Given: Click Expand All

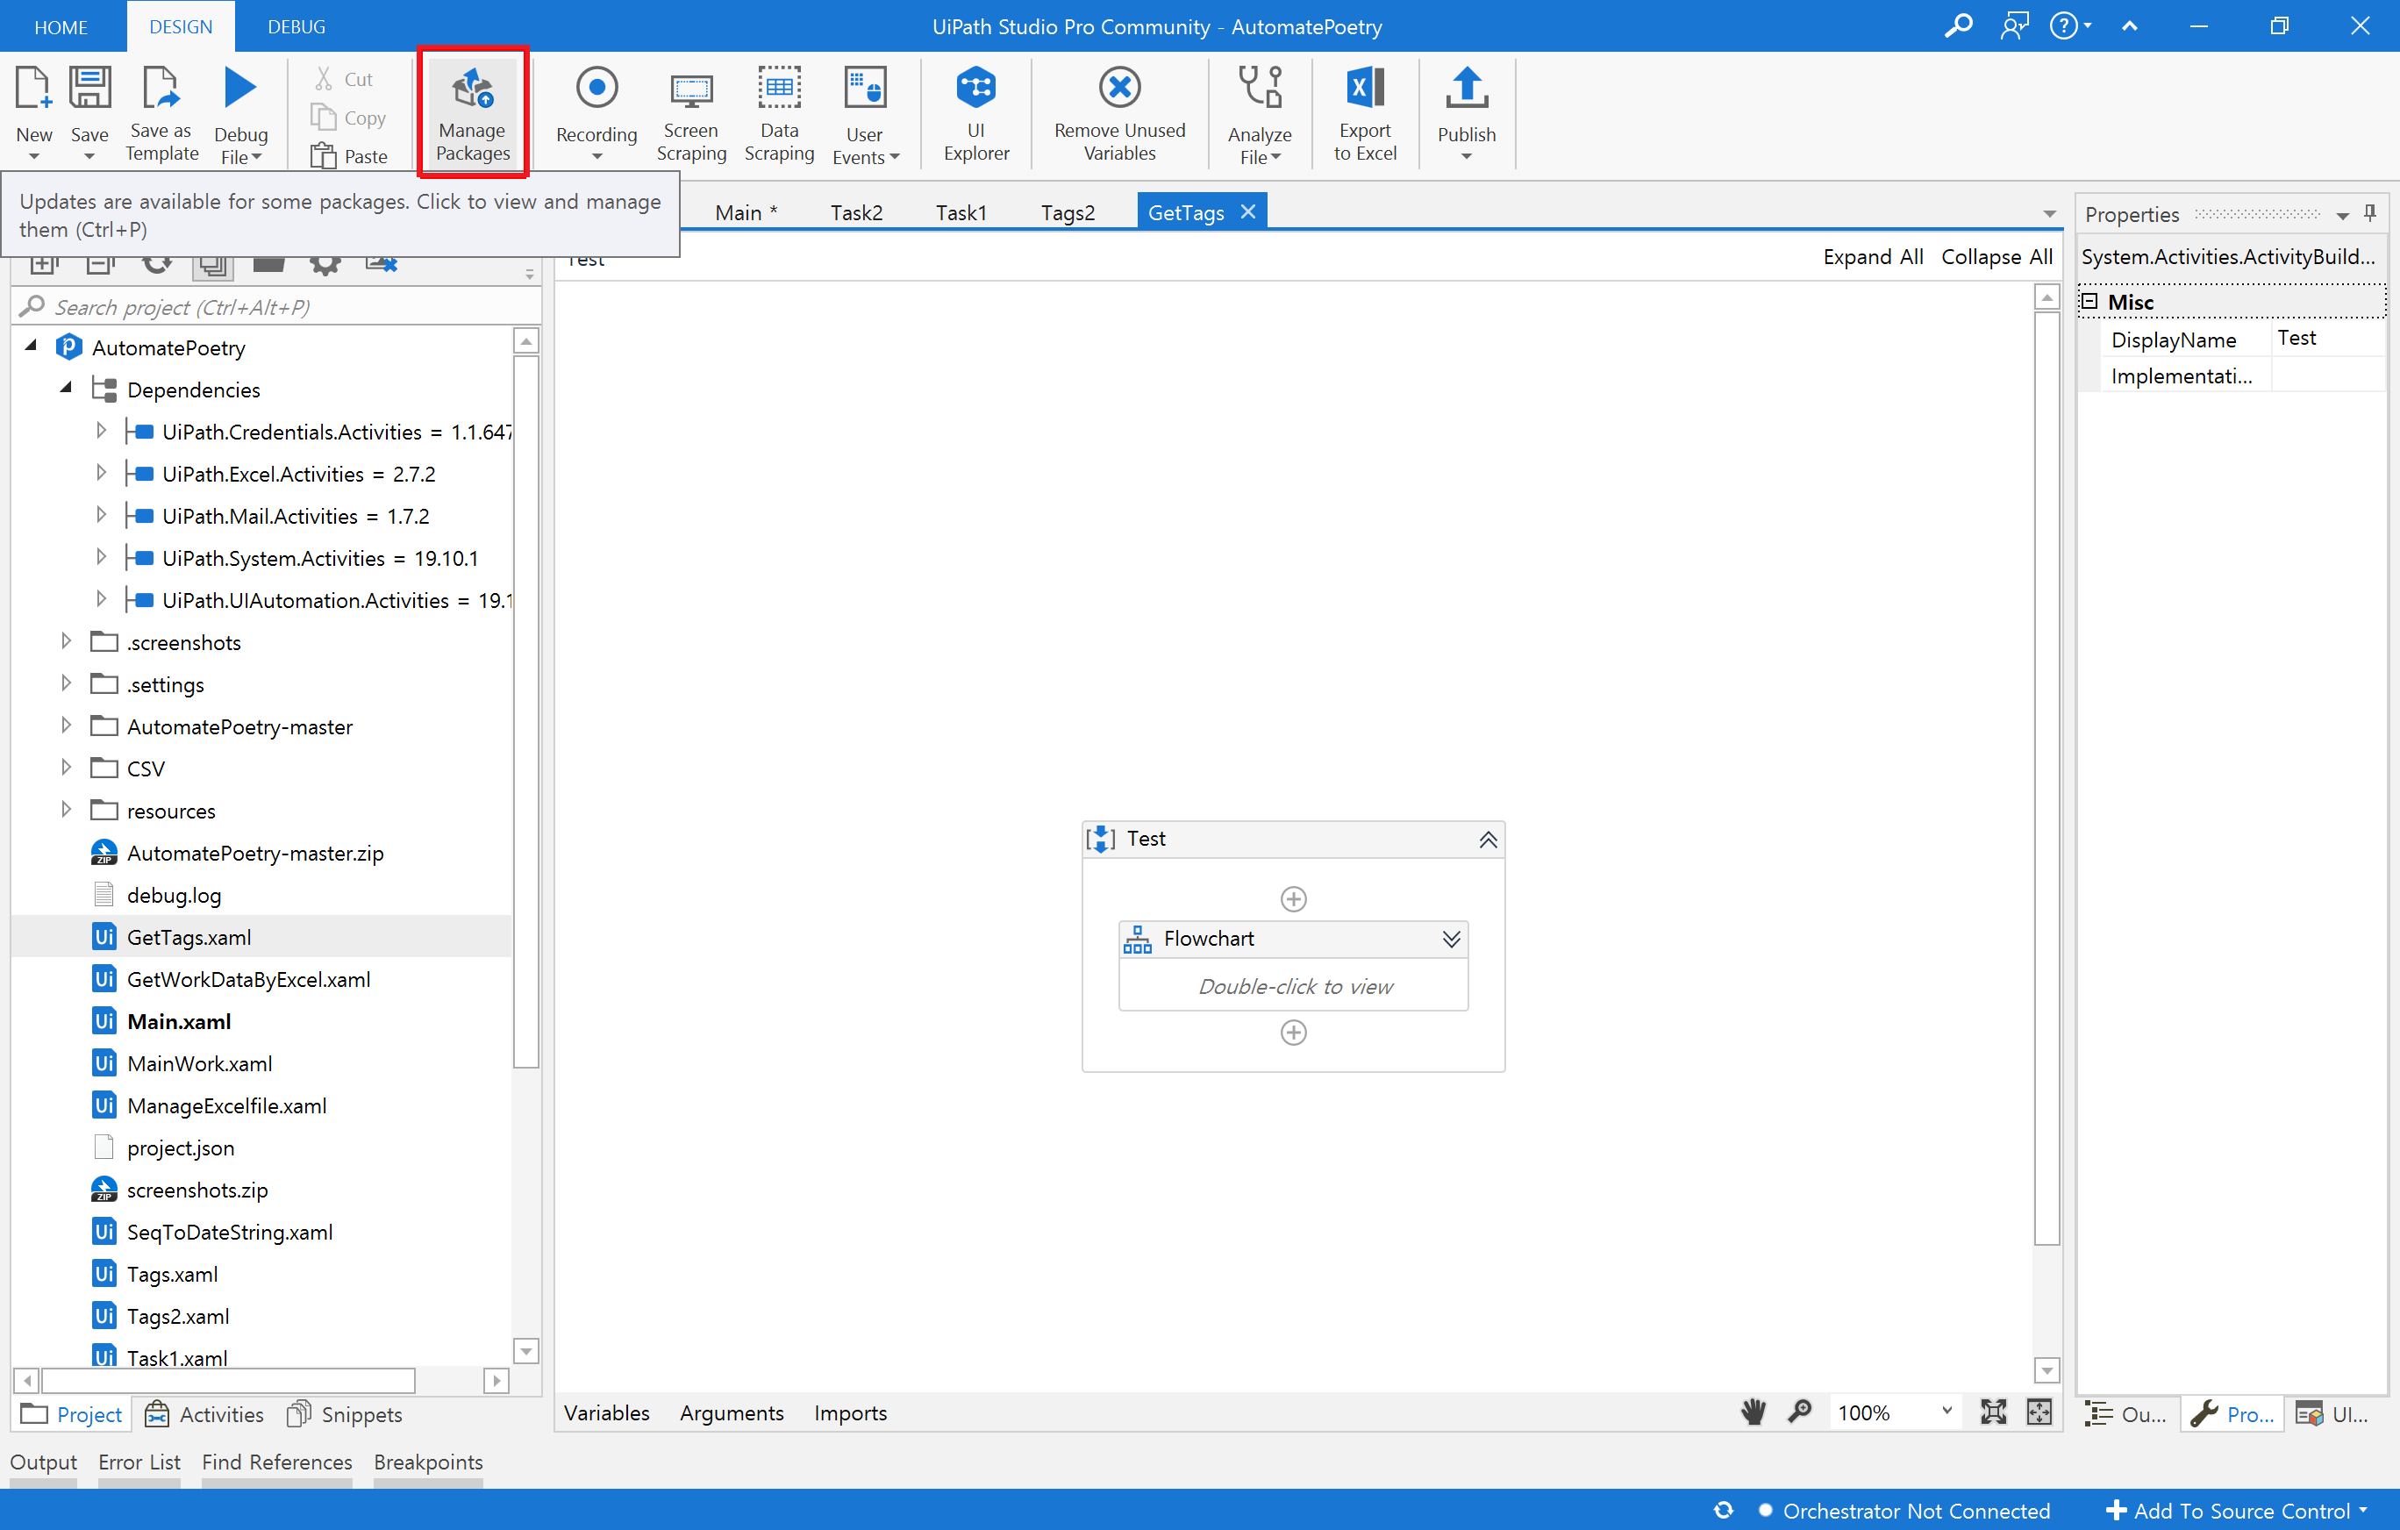Looking at the screenshot, I should pyautogui.click(x=1872, y=256).
